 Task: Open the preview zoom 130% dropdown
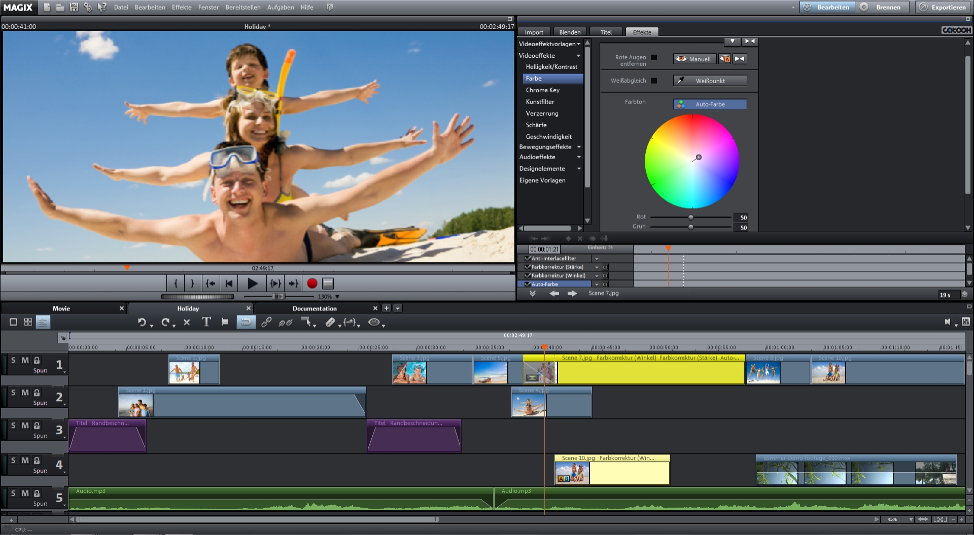[x=337, y=297]
